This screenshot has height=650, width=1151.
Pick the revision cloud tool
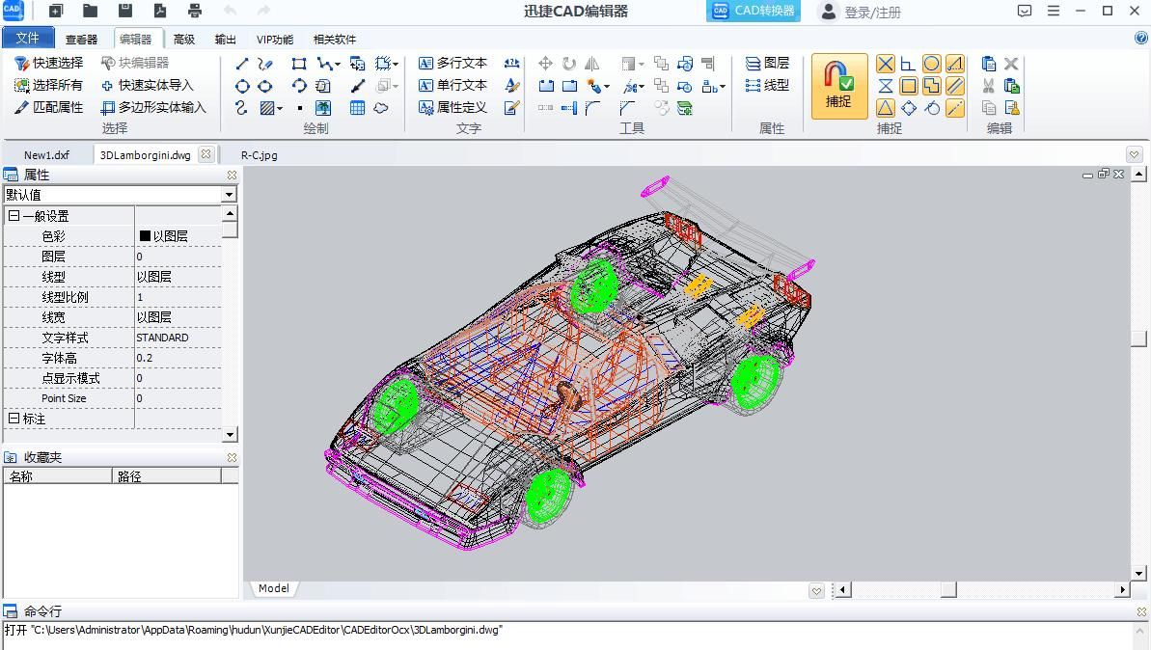pyautogui.click(x=381, y=108)
